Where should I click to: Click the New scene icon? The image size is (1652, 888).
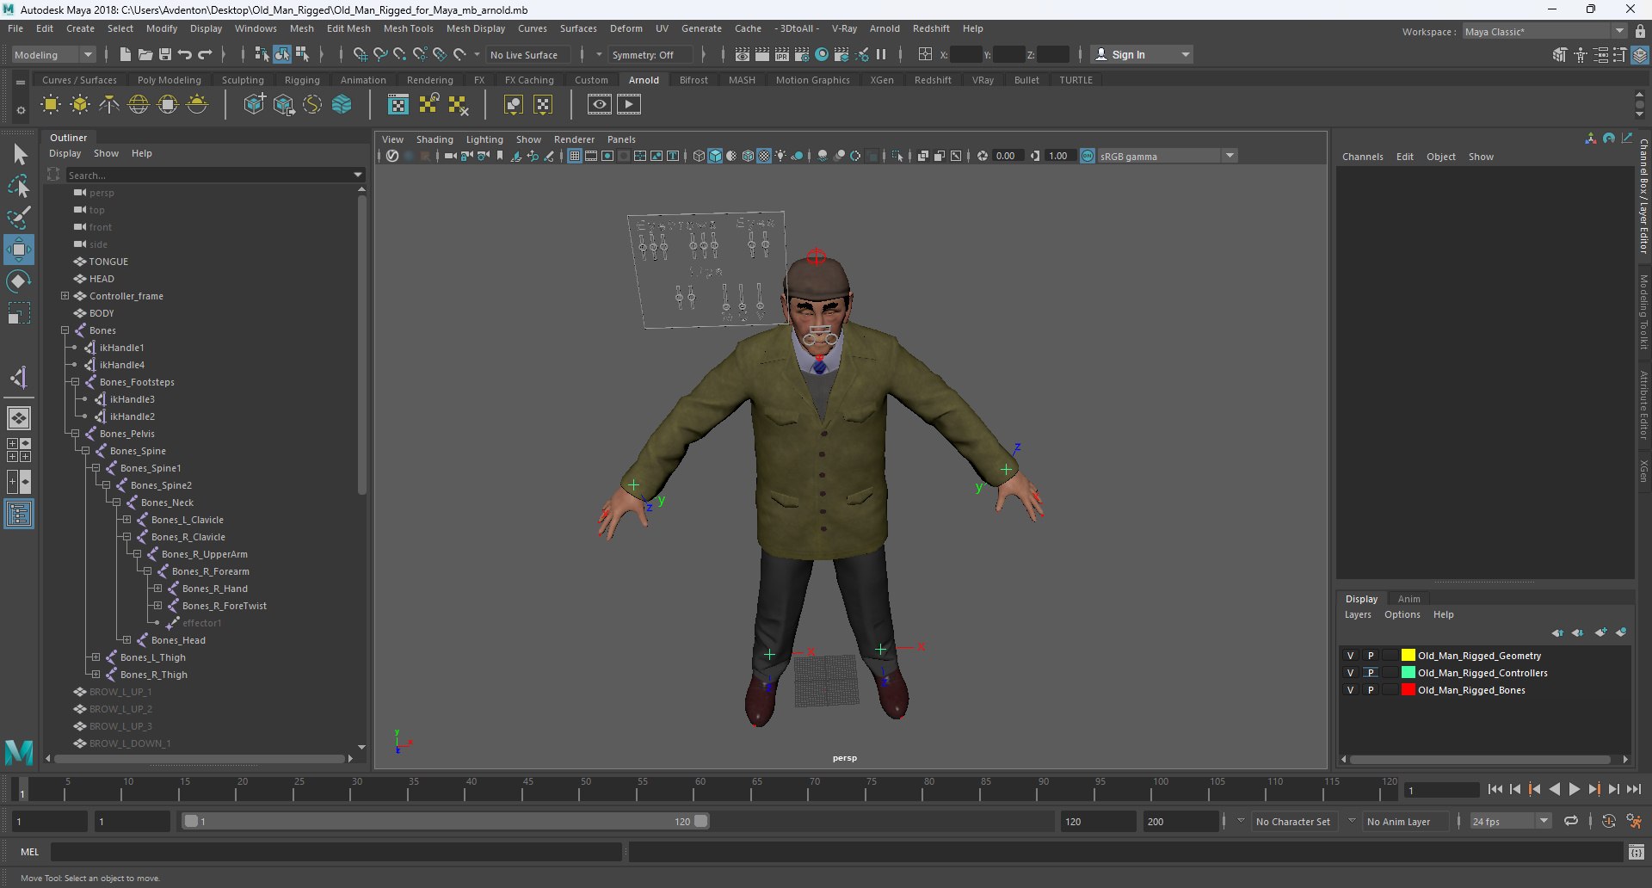125,55
